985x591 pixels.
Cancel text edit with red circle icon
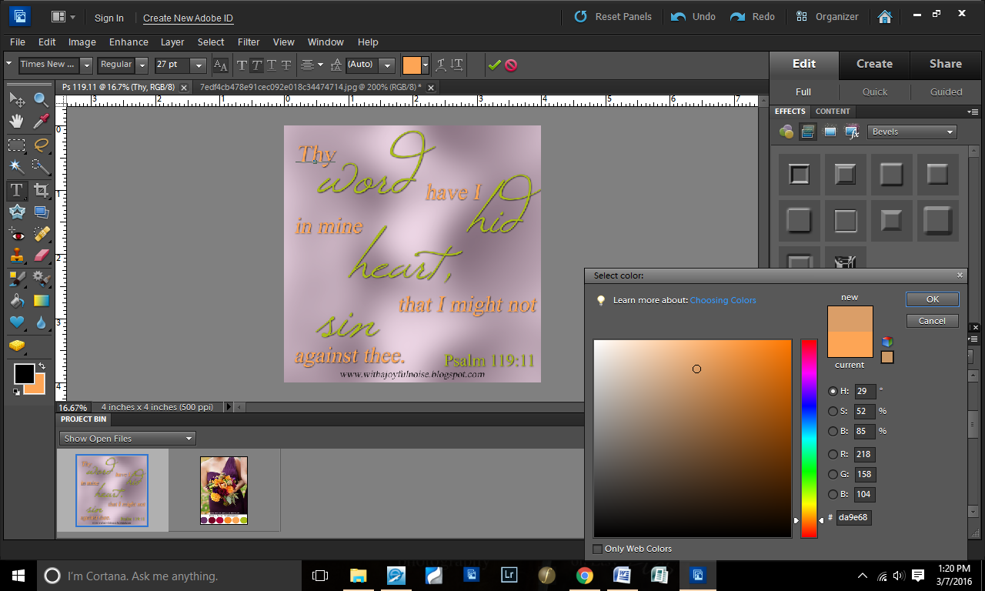coord(511,65)
